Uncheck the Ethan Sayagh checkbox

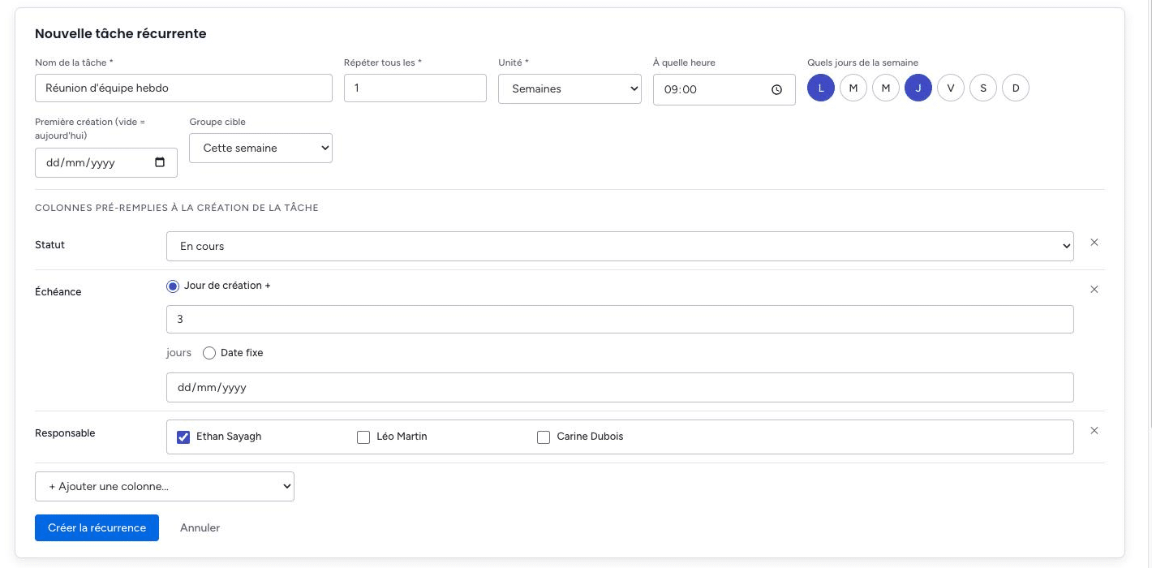(183, 437)
